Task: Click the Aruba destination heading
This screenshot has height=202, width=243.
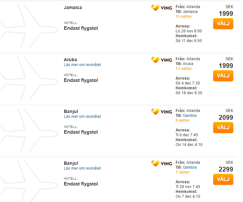Action: point(70,60)
